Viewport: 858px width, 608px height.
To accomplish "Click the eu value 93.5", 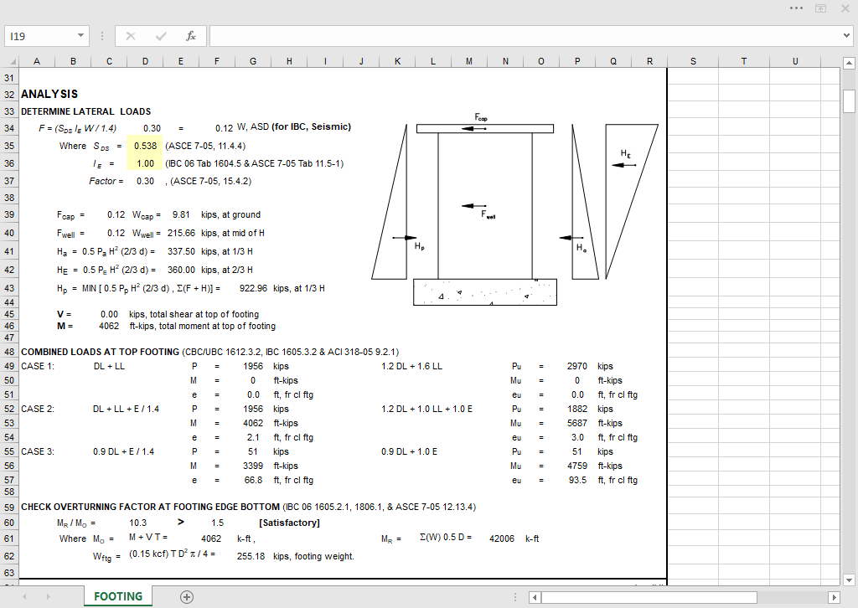I will 577,480.
